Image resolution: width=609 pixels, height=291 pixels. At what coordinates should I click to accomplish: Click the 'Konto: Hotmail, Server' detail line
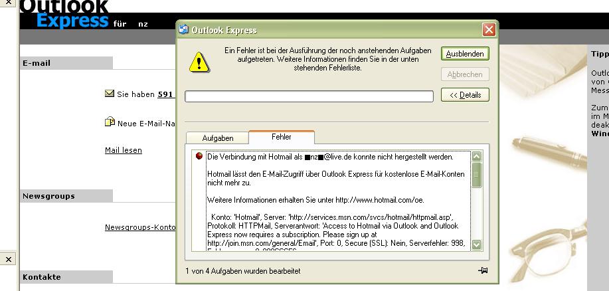click(333, 217)
